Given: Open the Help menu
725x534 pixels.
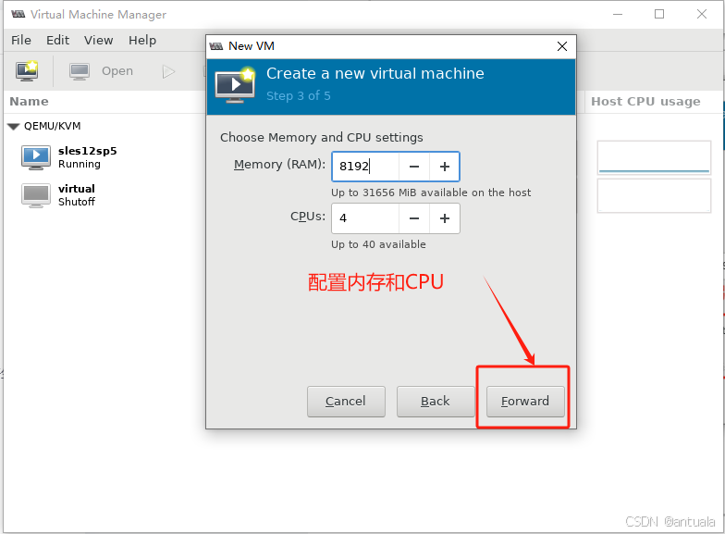Looking at the screenshot, I should (142, 41).
